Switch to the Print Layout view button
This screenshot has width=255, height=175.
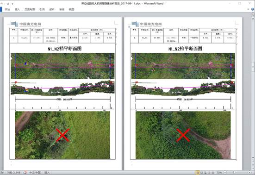pos(198,172)
